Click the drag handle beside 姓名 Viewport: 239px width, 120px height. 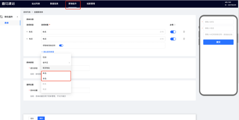point(27,32)
